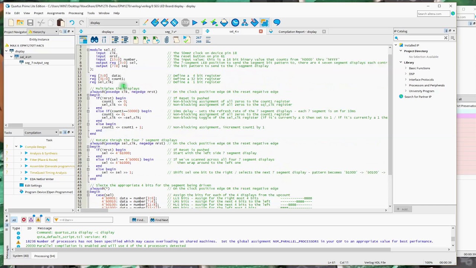This screenshot has height=268, width=476.
Task: Click the binoculars Find icon in editor toolbar
Action: click(94, 39)
